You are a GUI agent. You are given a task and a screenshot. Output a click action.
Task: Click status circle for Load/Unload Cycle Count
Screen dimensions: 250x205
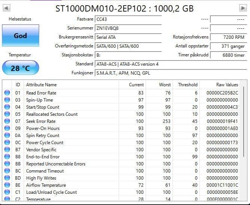(7, 192)
